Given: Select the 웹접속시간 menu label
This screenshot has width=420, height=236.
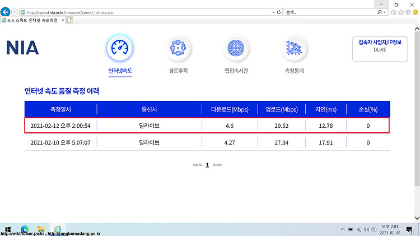Looking at the screenshot, I should click(236, 71).
